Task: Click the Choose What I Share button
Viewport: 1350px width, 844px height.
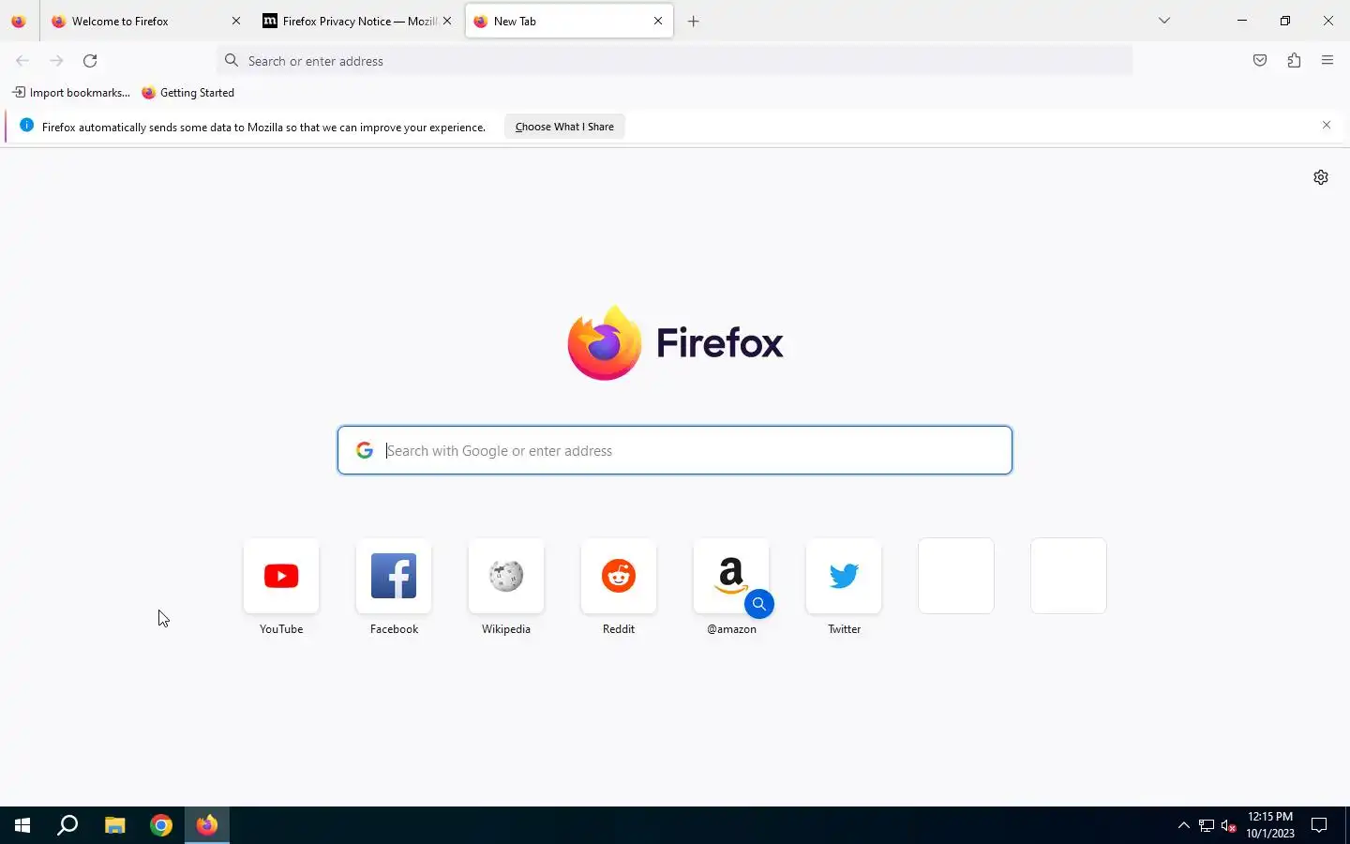Action: [x=564, y=127]
